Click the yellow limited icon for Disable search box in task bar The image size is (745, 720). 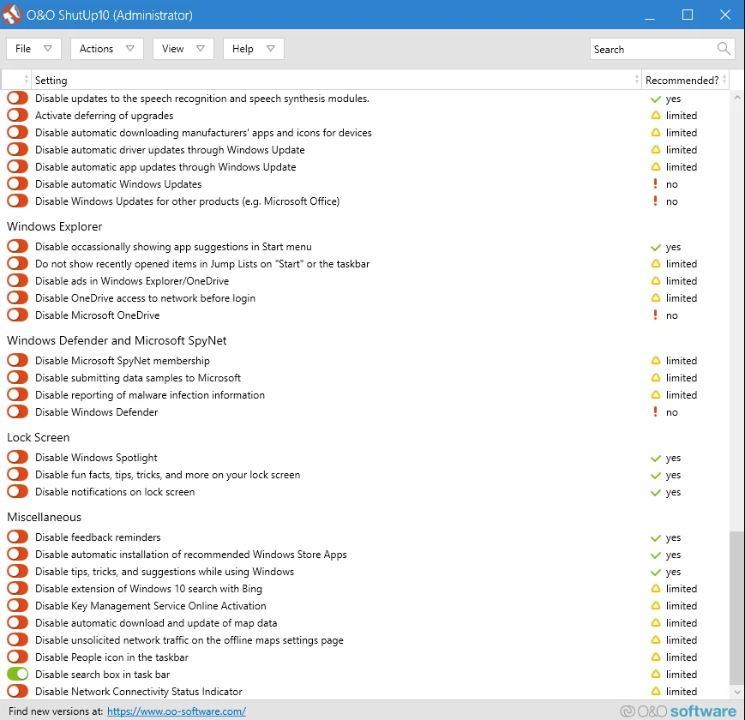tap(656, 674)
